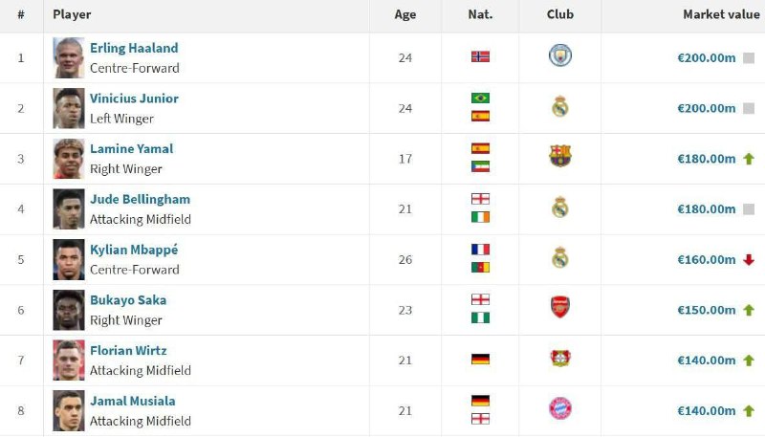Sort table by Age column header

pos(404,14)
